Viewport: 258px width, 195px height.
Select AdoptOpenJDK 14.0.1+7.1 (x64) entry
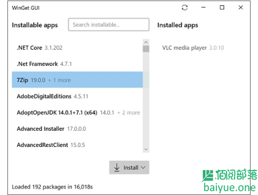[x=77, y=112]
